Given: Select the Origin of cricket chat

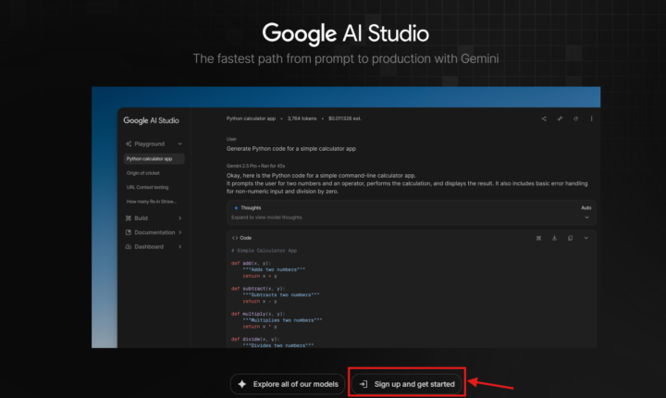Looking at the screenshot, I should click(143, 173).
